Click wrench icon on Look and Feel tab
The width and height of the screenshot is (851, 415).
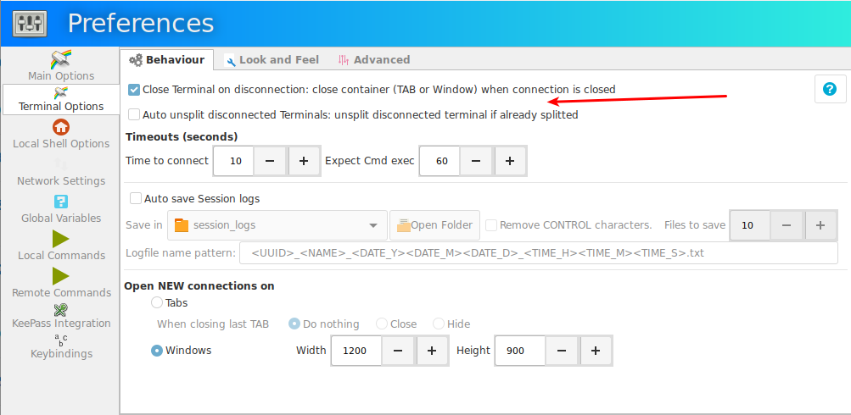pyautogui.click(x=231, y=61)
